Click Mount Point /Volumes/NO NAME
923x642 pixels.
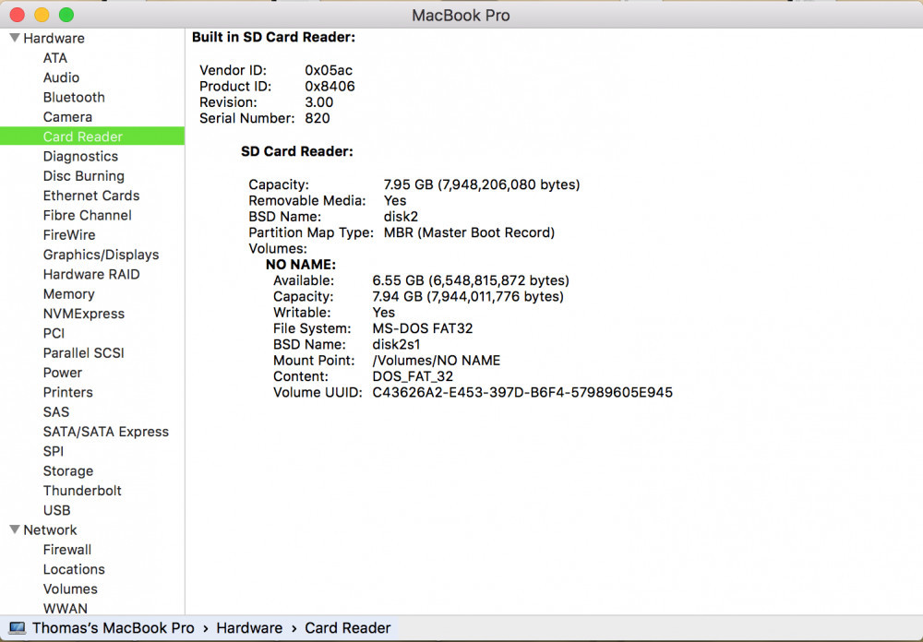pyautogui.click(x=437, y=360)
